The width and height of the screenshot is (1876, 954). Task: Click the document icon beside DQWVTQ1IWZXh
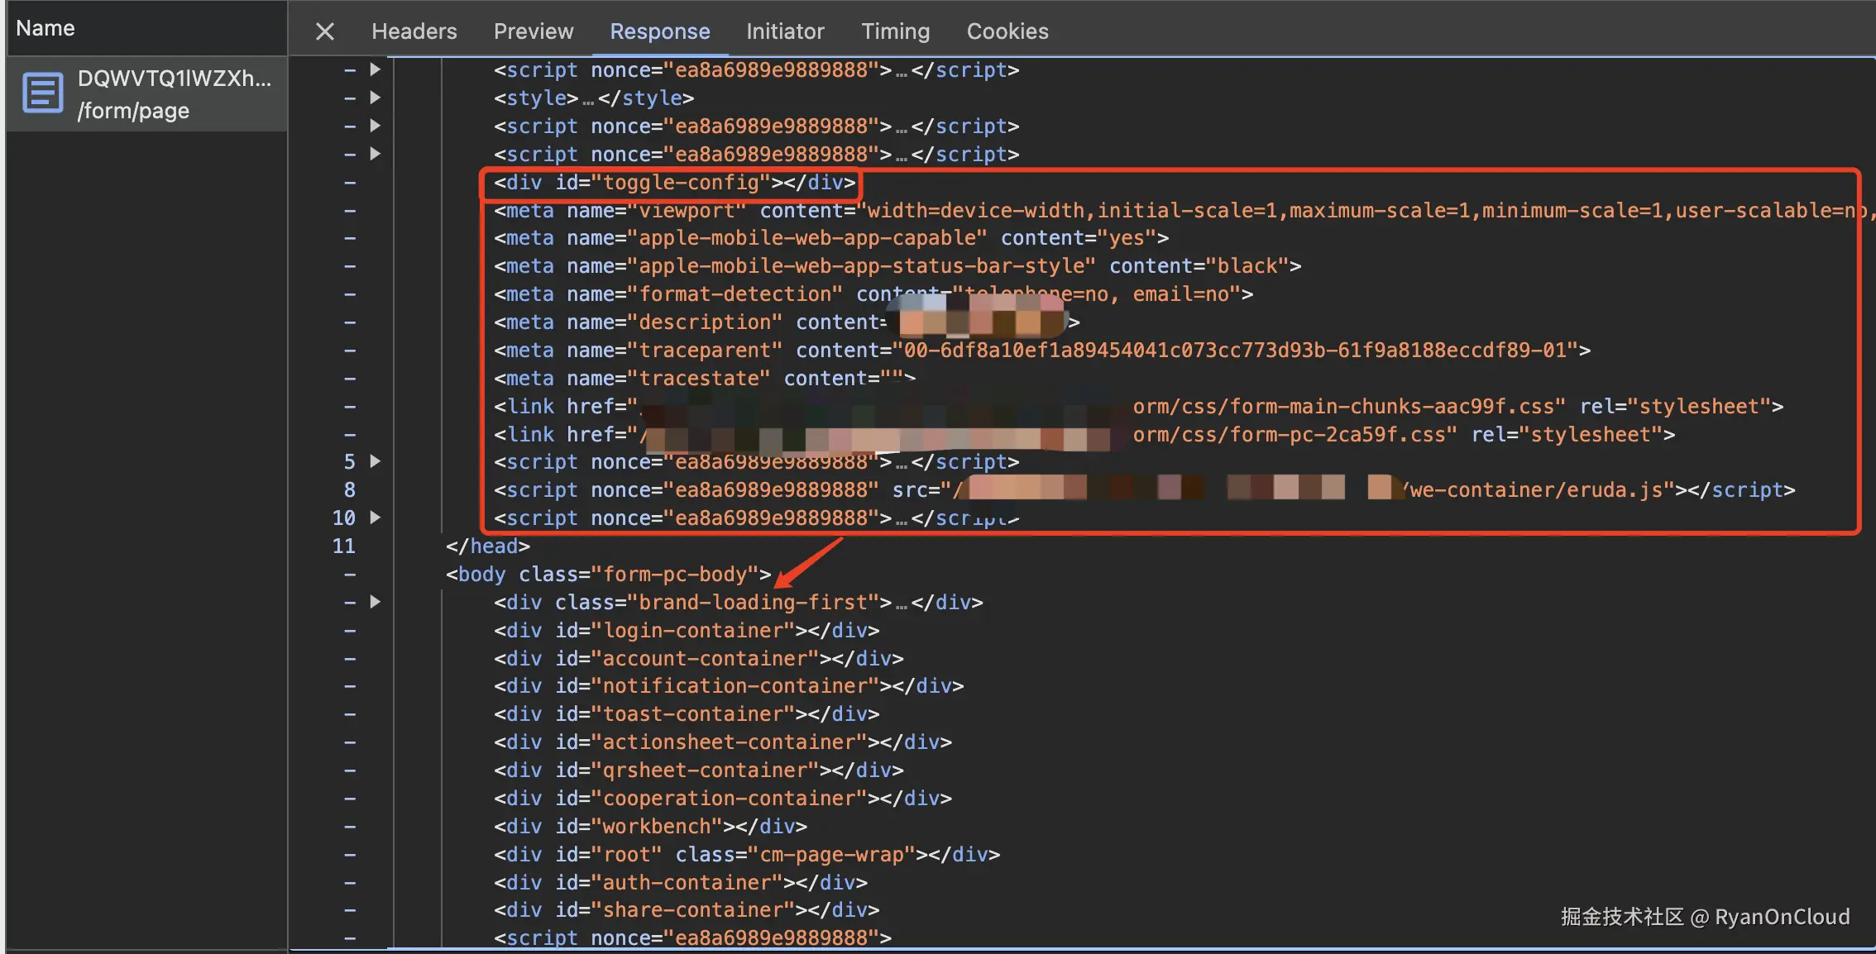click(x=42, y=93)
